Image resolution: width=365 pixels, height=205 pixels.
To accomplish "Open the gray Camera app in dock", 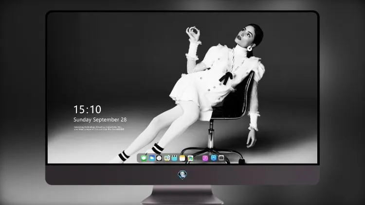I will pos(221,158).
